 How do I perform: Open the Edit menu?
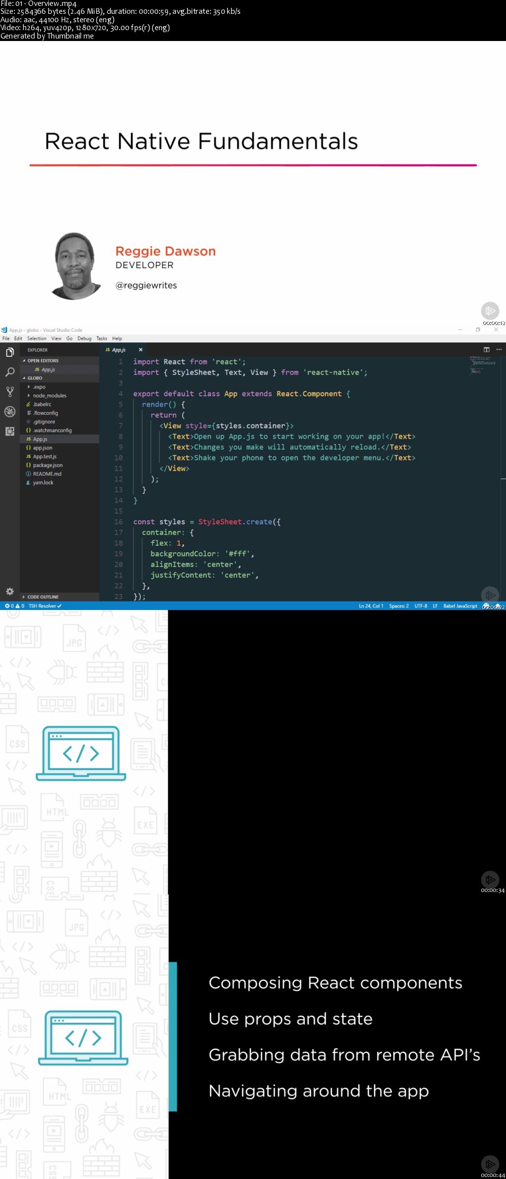click(x=18, y=338)
